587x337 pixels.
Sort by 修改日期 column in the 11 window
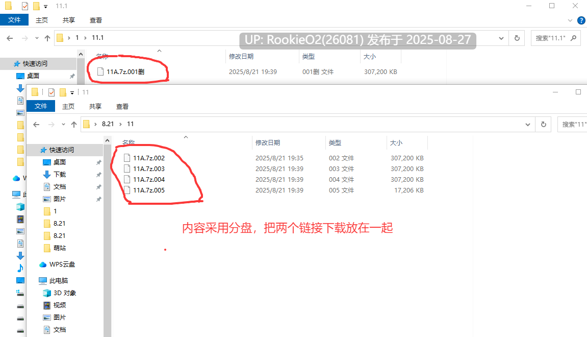pos(268,143)
